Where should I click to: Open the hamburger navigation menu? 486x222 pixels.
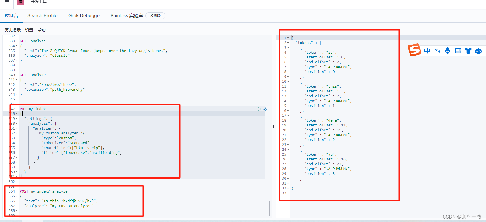(7, 2)
